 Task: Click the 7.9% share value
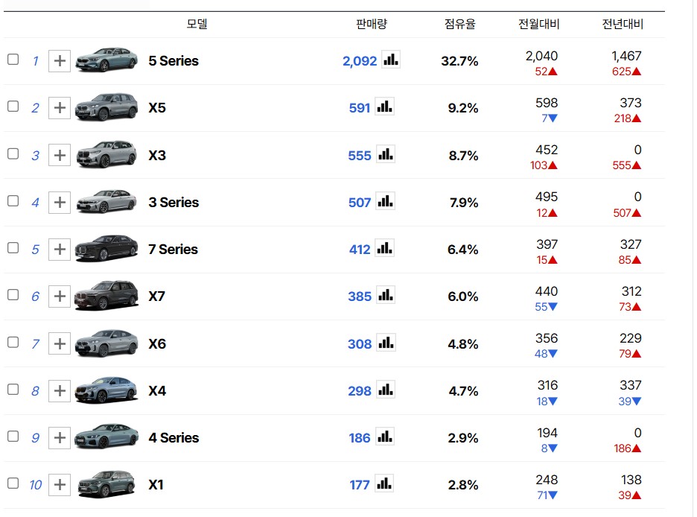point(464,203)
